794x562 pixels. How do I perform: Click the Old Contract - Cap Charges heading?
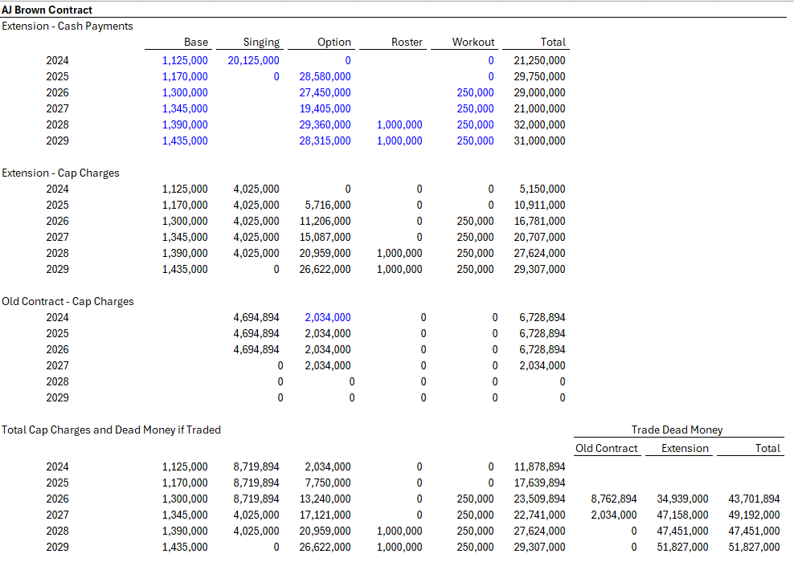[x=68, y=301]
